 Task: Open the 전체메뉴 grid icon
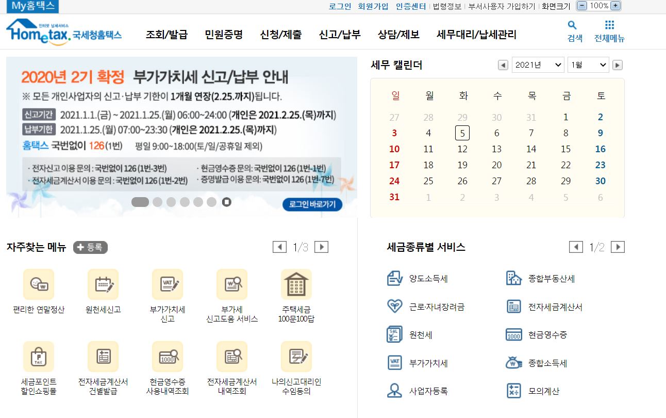[x=609, y=25]
